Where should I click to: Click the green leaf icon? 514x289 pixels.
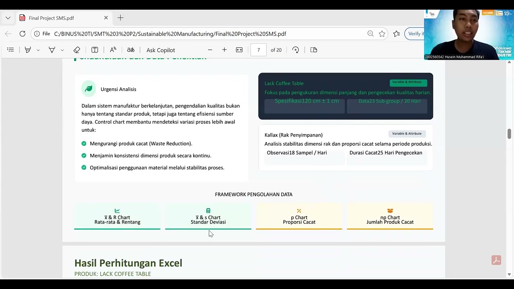tap(89, 89)
